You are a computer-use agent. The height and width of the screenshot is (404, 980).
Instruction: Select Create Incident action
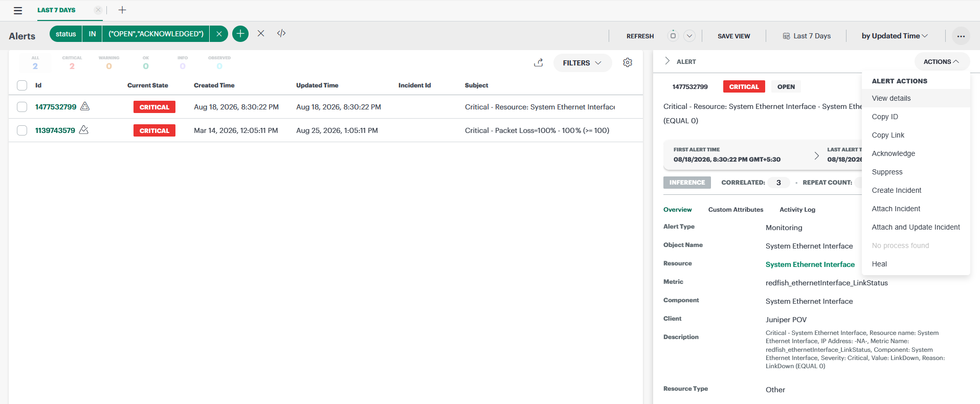click(x=916, y=190)
